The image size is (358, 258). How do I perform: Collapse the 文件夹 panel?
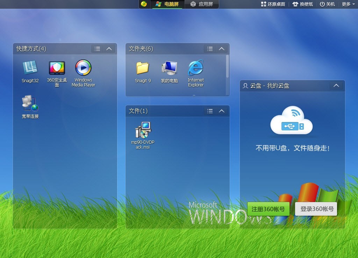[221, 49]
